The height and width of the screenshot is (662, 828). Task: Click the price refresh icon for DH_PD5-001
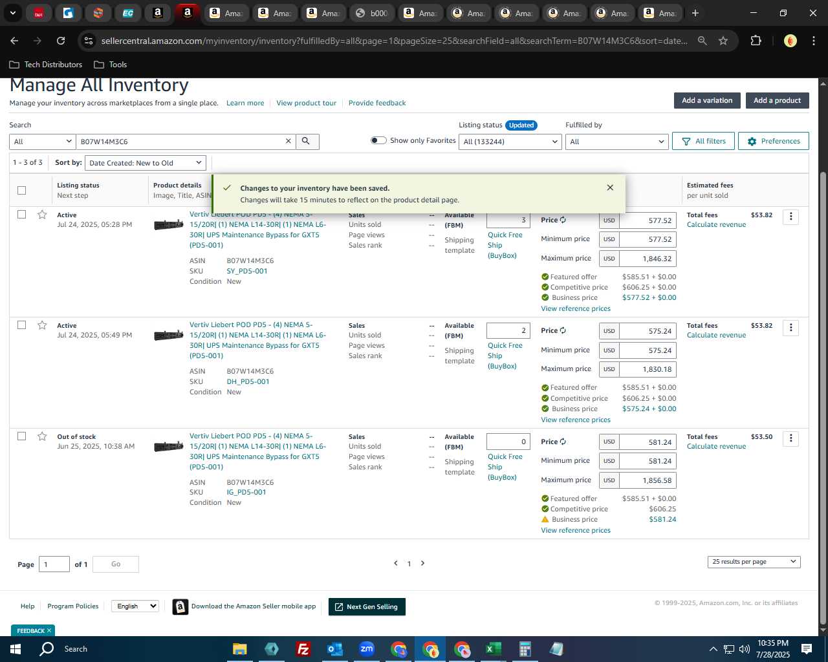tap(563, 331)
